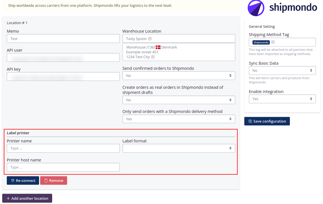323x204 pixels.
Task: Remove Tasty Spoon warehouse location tag
Action: point(150,39)
